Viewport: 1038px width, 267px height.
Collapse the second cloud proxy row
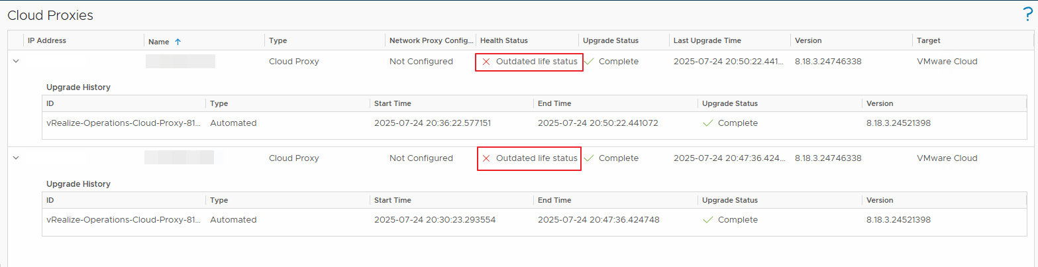(x=16, y=158)
